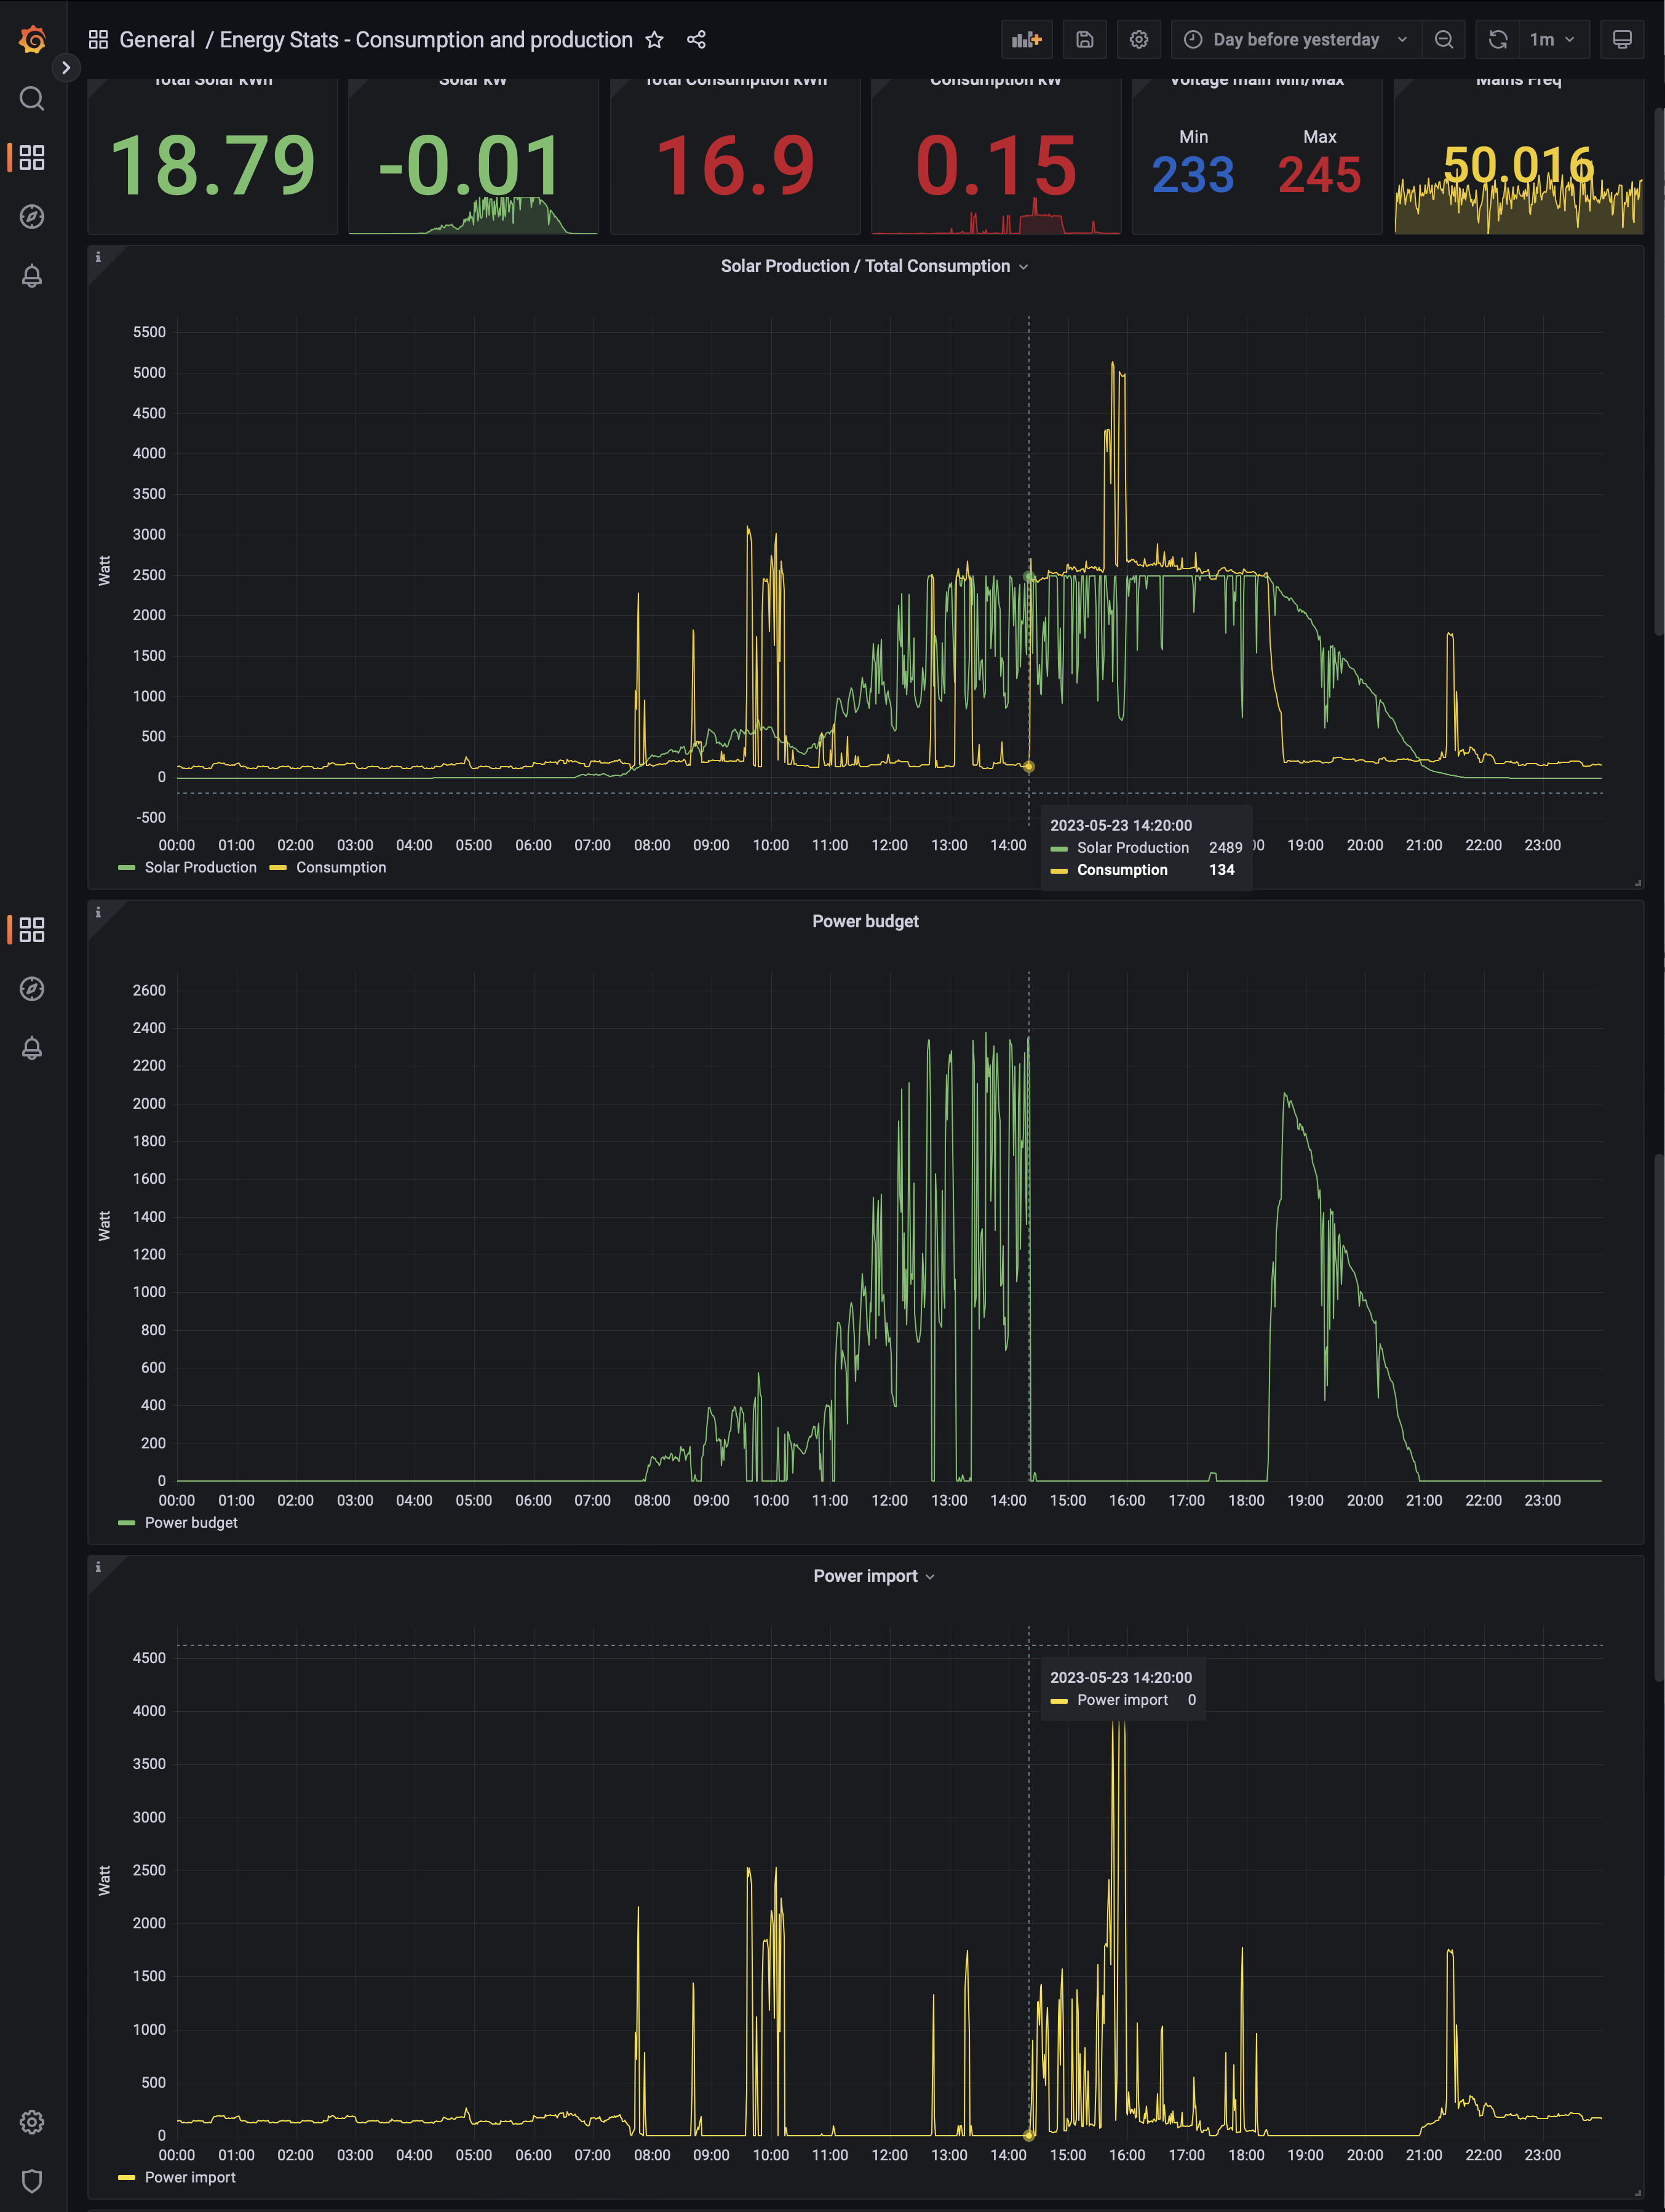Click the Consumption 134 tooltip value

coord(1222,870)
